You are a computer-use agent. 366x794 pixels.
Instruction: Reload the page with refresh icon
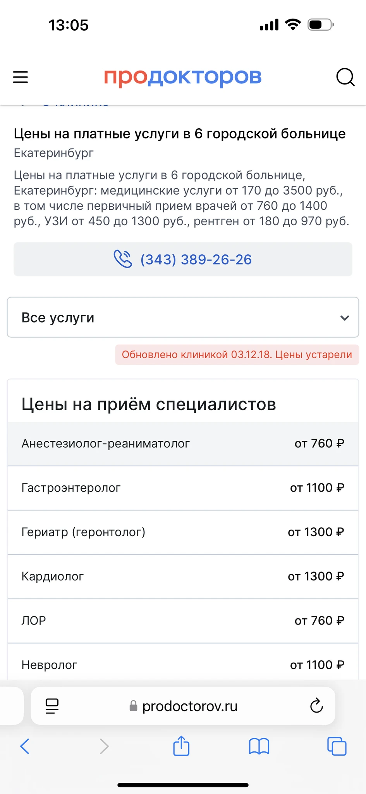click(316, 706)
